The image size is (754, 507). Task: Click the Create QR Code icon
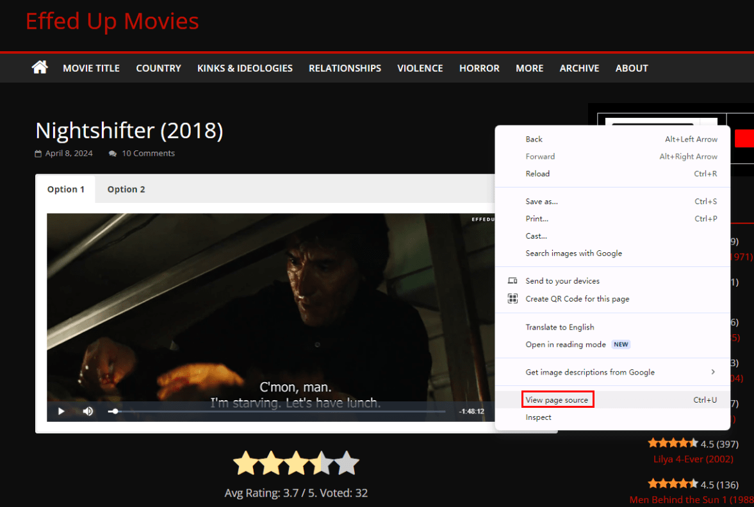coord(512,299)
